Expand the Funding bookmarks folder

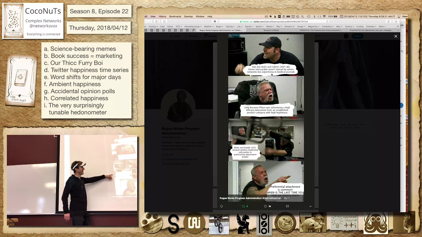pos(153,27)
